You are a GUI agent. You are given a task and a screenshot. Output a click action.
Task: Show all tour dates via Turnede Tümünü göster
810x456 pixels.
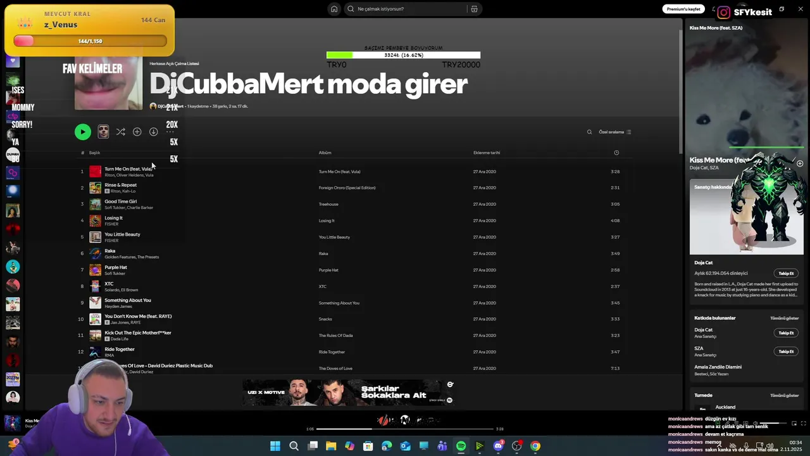784,395
